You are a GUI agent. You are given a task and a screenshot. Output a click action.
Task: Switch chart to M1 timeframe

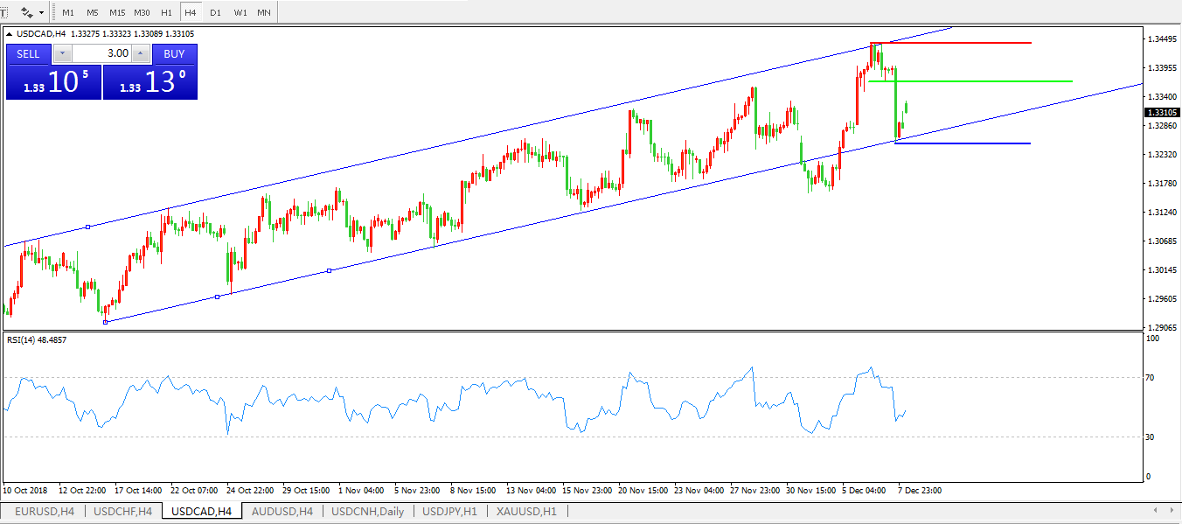(68, 13)
